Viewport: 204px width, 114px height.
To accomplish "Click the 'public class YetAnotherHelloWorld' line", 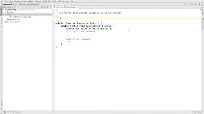I will pyautogui.click(x=79, y=23).
